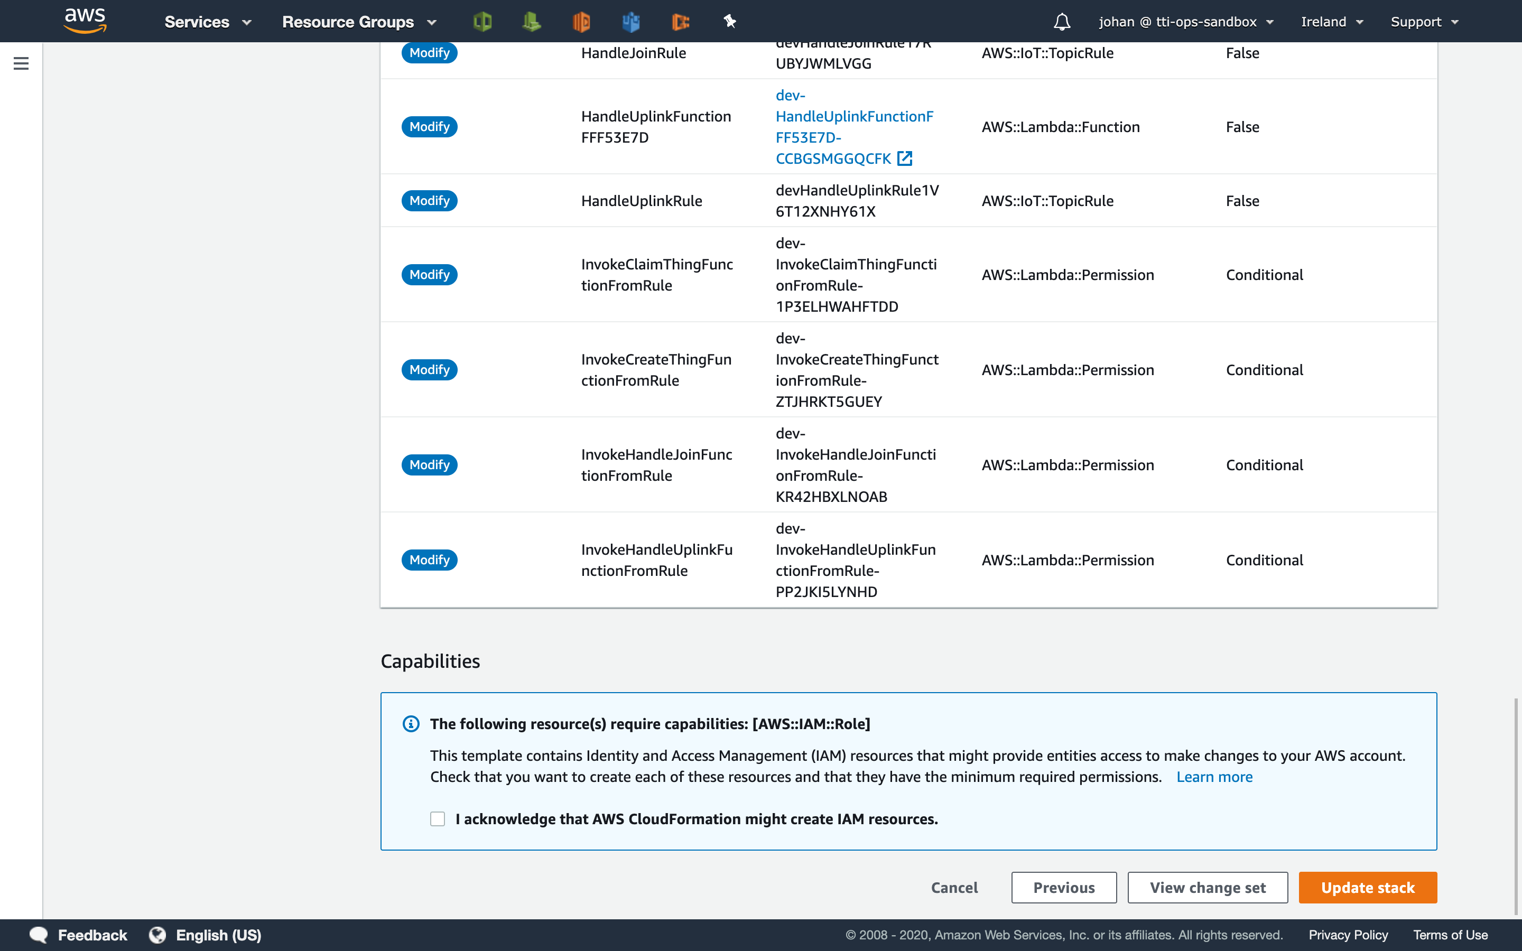Open the green CloudFormation shortcut icon
This screenshot has height=951, width=1522.
pos(482,22)
